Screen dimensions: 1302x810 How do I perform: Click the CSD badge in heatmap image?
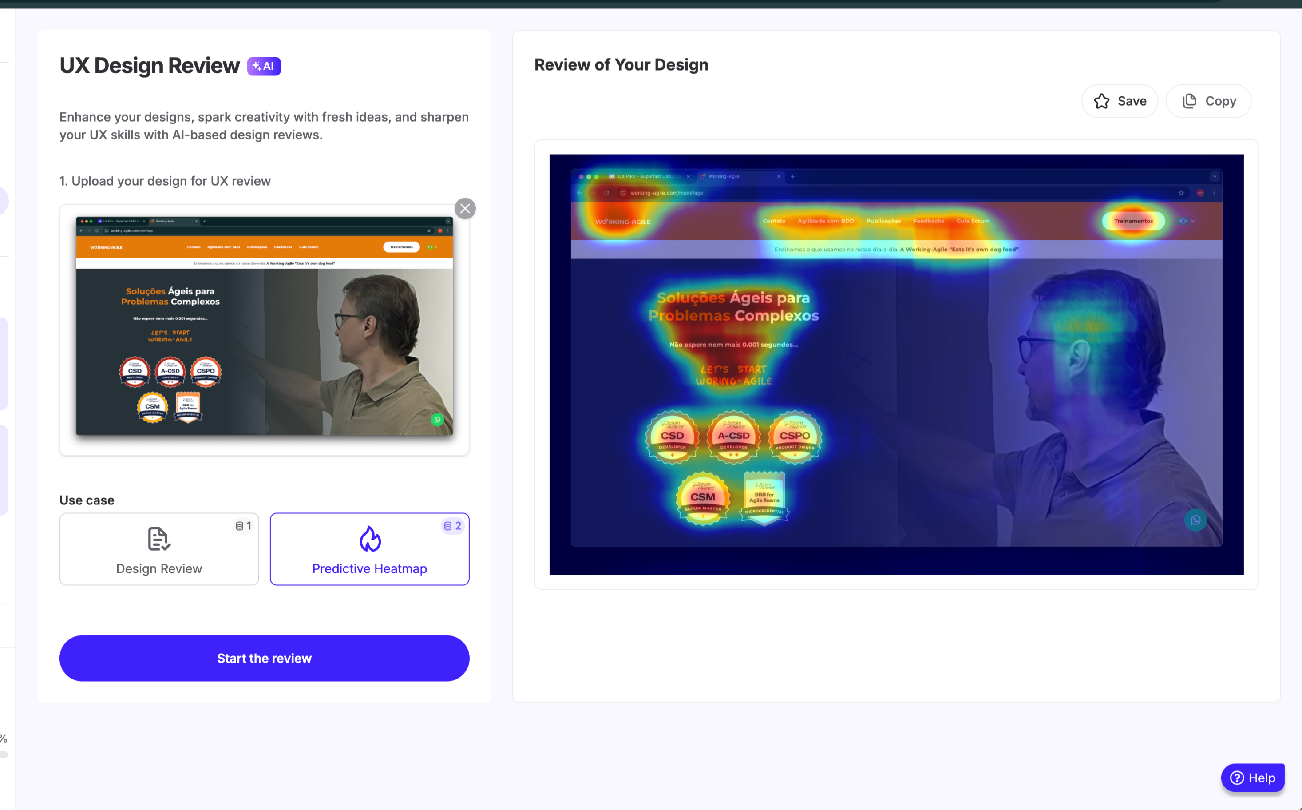pyautogui.click(x=672, y=437)
